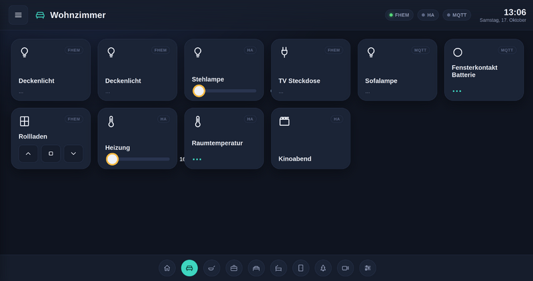Click the MQTT badge on Fensterkontakt Batterie card
The width and height of the screenshot is (533, 281).
pos(507,51)
